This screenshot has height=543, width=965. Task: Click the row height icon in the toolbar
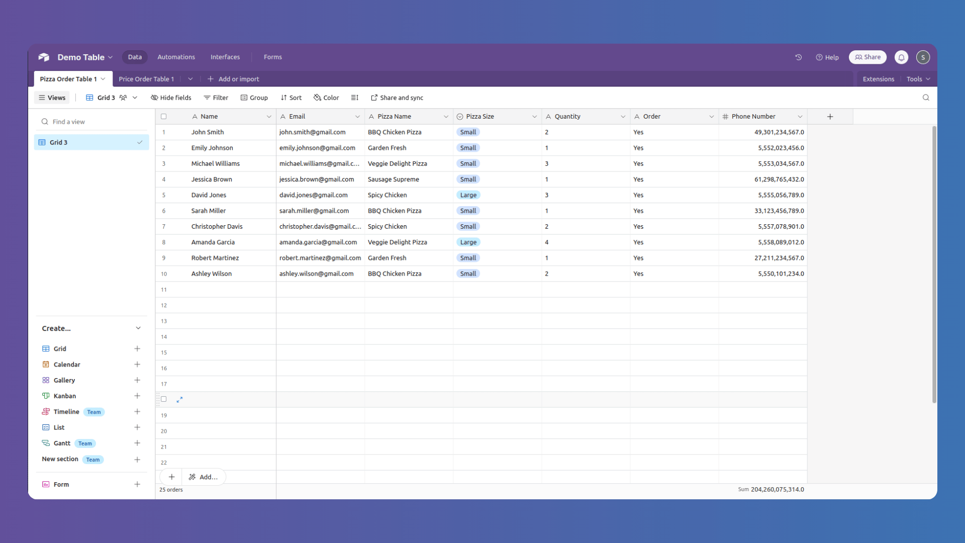click(x=355, y=98)
